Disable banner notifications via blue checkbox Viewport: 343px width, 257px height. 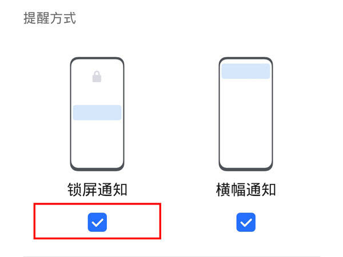click(x=246, y=222)
